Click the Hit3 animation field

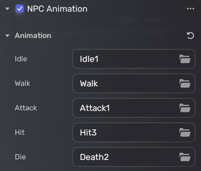click(x=126, y=132)
